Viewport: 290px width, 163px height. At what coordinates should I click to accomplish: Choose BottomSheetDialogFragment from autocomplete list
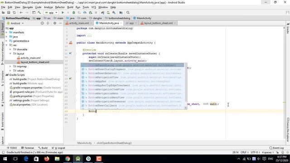[132, 69]
